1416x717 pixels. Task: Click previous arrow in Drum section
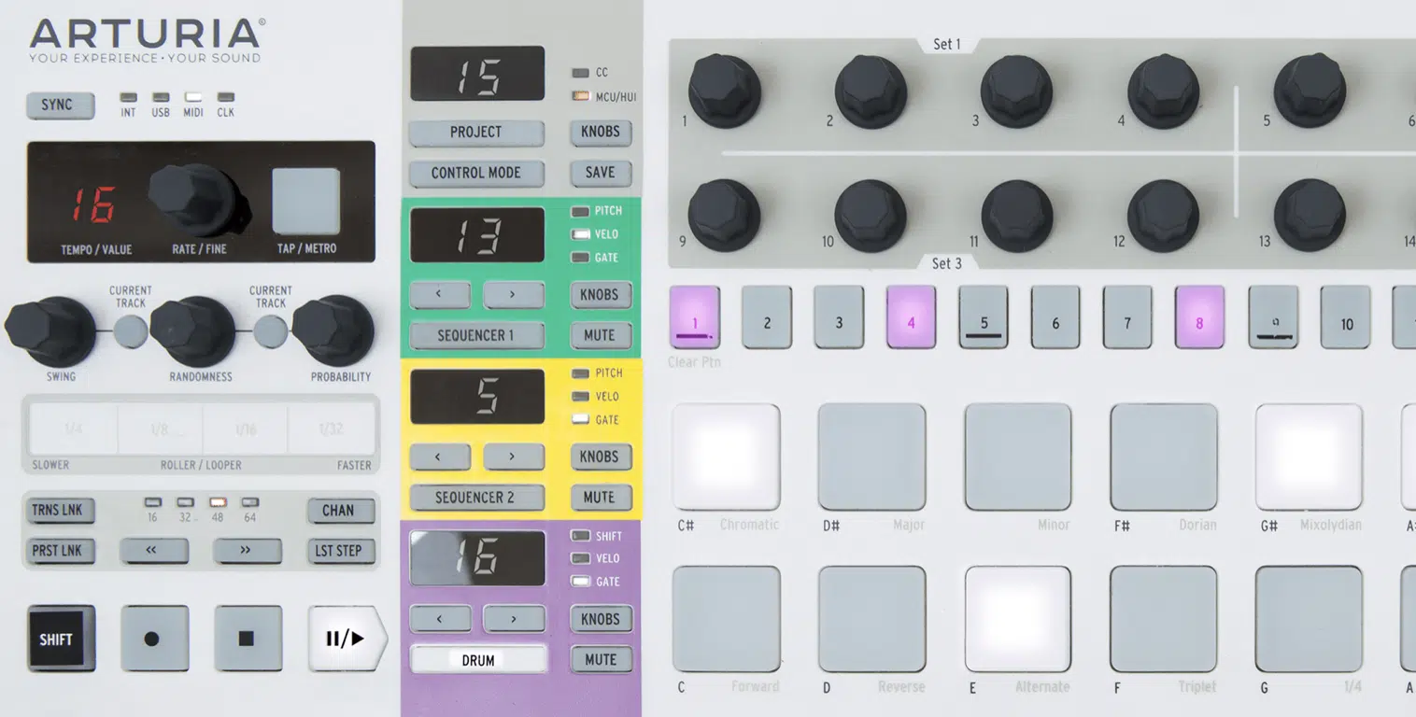[440, 619]
